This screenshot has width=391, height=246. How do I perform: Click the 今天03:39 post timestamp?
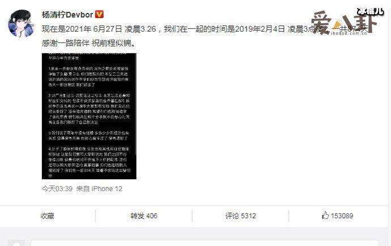click(57, 189)
